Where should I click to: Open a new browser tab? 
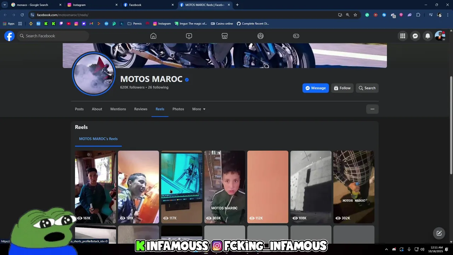[237, 5]
